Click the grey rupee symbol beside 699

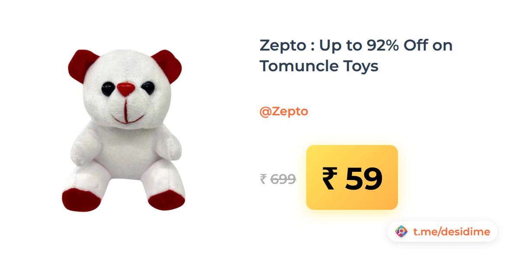[x=263, y=179]
